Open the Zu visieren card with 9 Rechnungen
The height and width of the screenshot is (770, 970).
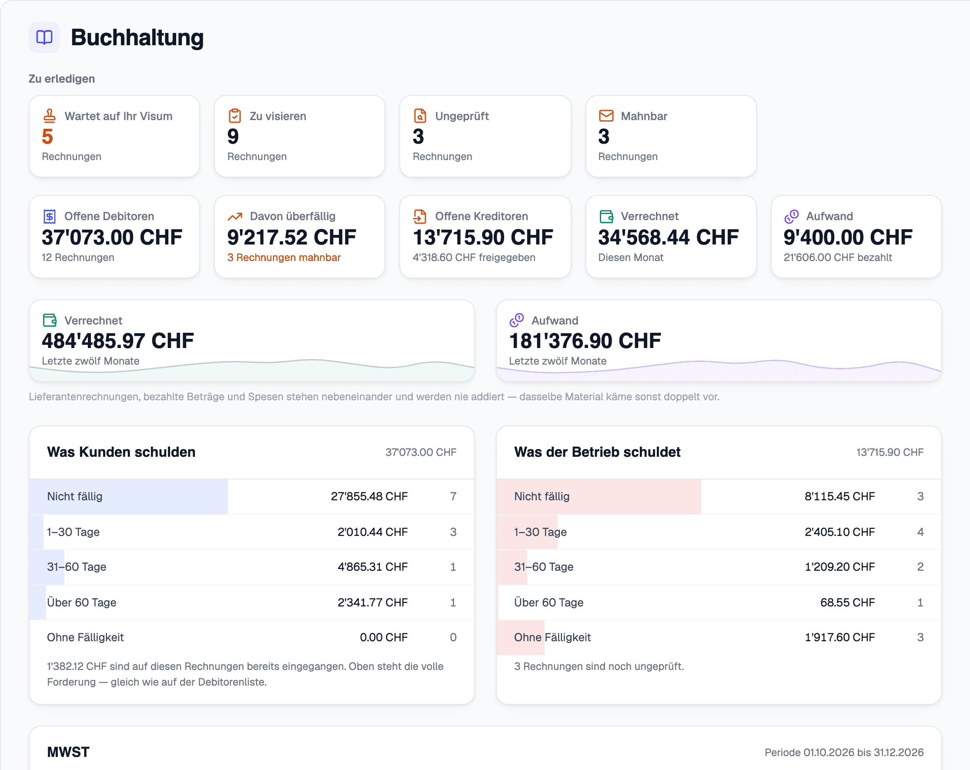(300, 136)
